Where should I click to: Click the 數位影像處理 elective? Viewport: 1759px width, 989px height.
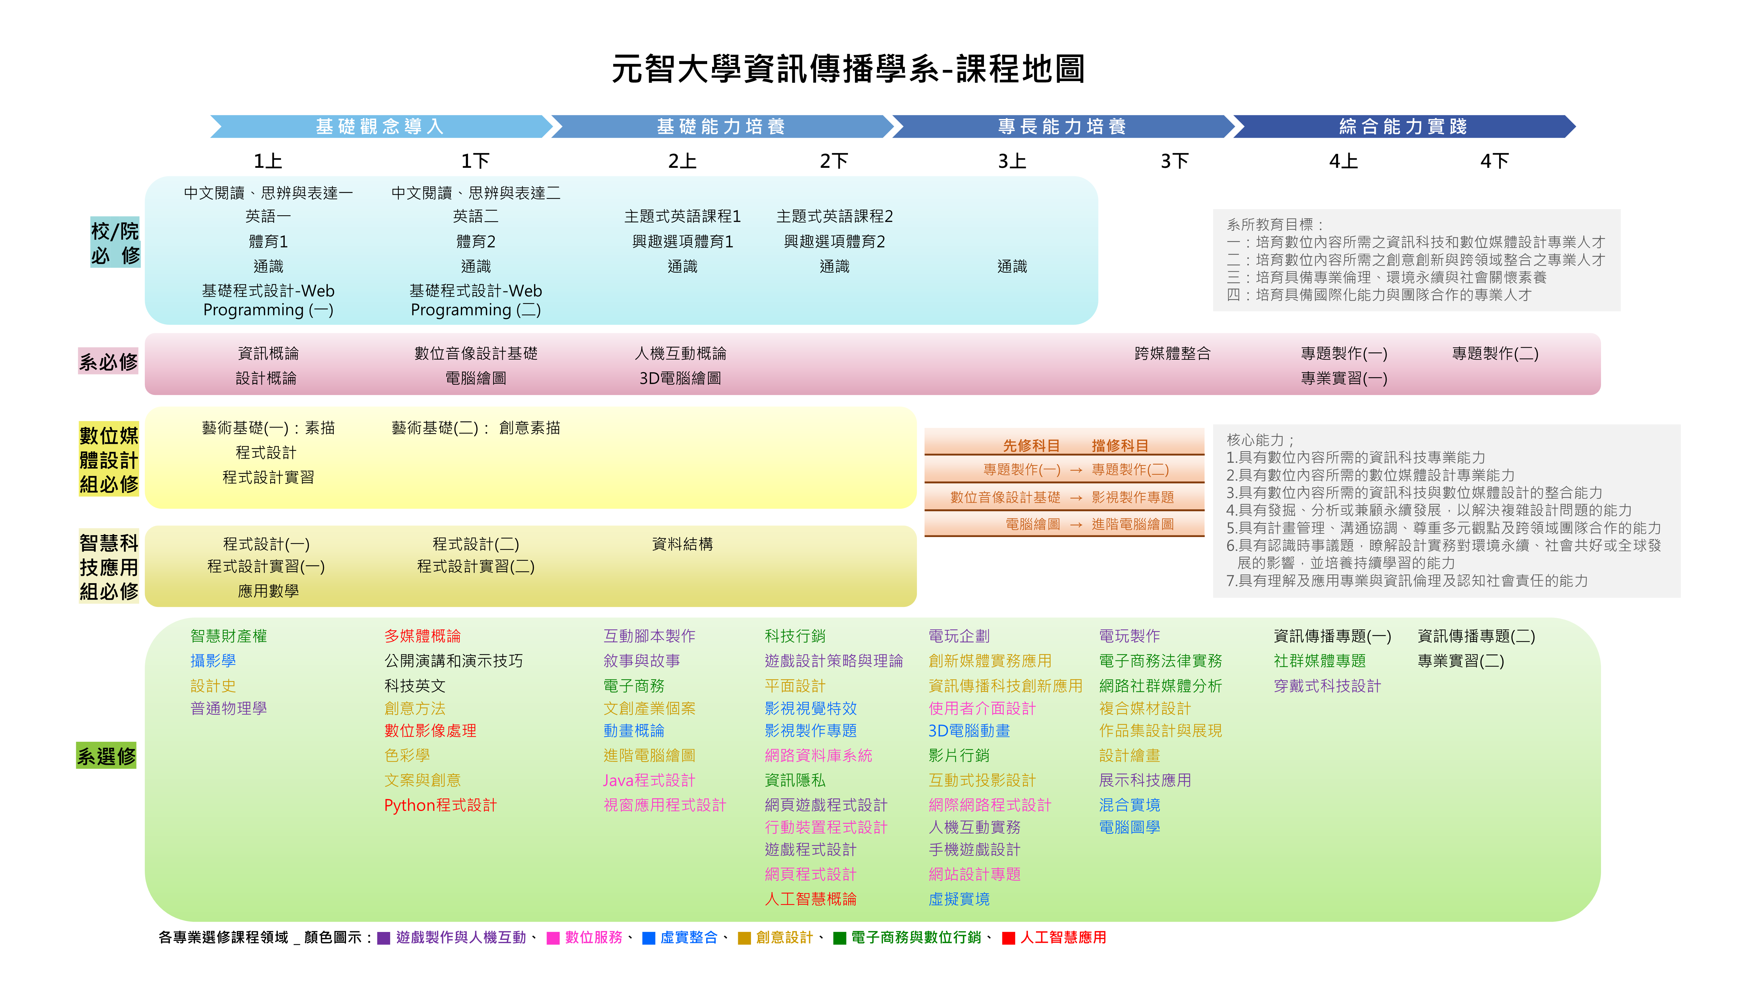pos(430,731)
